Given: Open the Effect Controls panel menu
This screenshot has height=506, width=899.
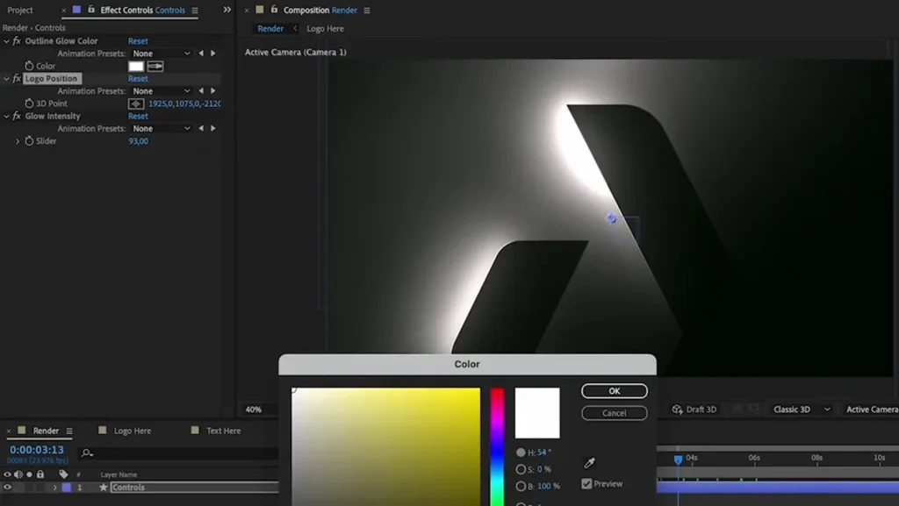Looking at the screenshot, I should tap(195, 11).
